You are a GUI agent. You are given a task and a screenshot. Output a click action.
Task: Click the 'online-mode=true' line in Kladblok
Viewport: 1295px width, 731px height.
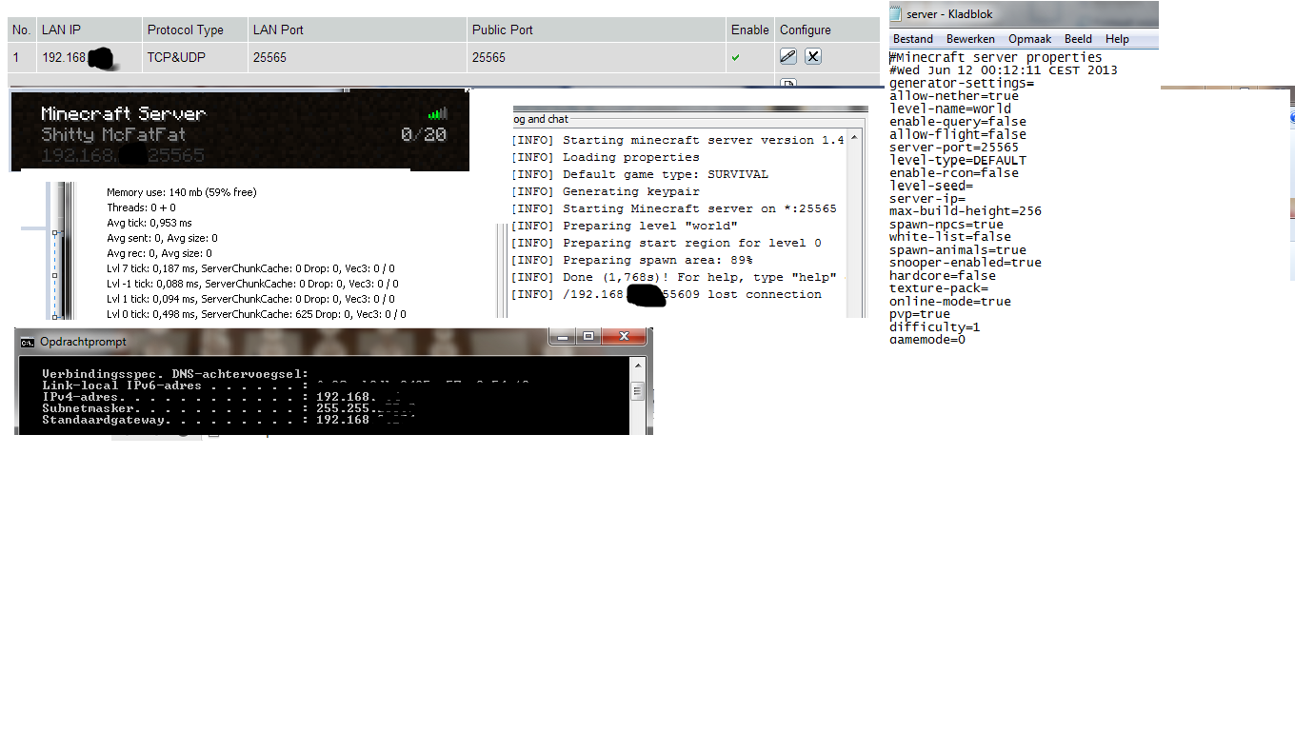(x=950, y=301)
